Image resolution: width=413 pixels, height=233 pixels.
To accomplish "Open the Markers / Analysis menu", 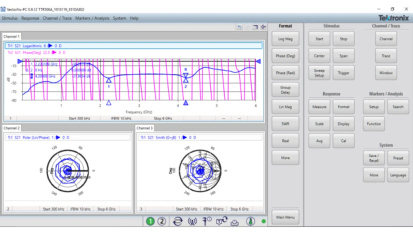I will (x=92, y=18).
